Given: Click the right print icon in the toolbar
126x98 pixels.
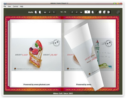Looking at the screenshot, I should click(81, 12).
